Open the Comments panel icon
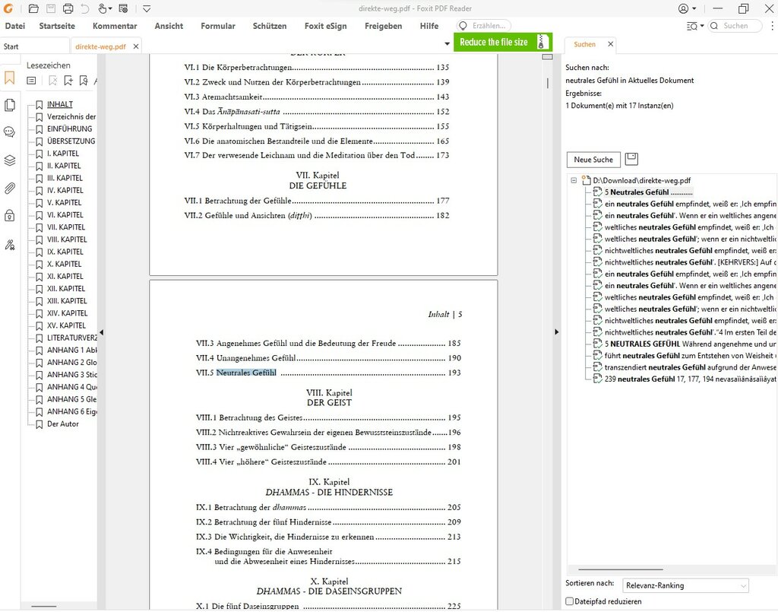 click(9, 132)
